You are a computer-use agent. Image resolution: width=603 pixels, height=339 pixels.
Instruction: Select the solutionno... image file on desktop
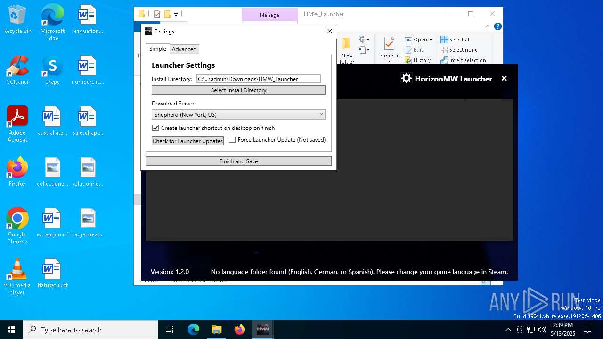[x=87, y=172]
